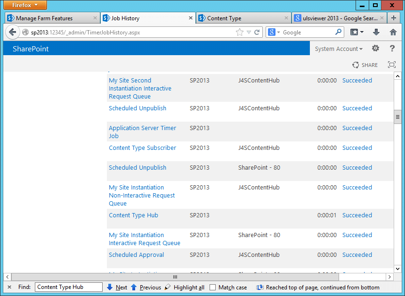Click the horizontal scrollbar thumb
The width and height of the screenshot is (405, 296).
tap(175, 277)
